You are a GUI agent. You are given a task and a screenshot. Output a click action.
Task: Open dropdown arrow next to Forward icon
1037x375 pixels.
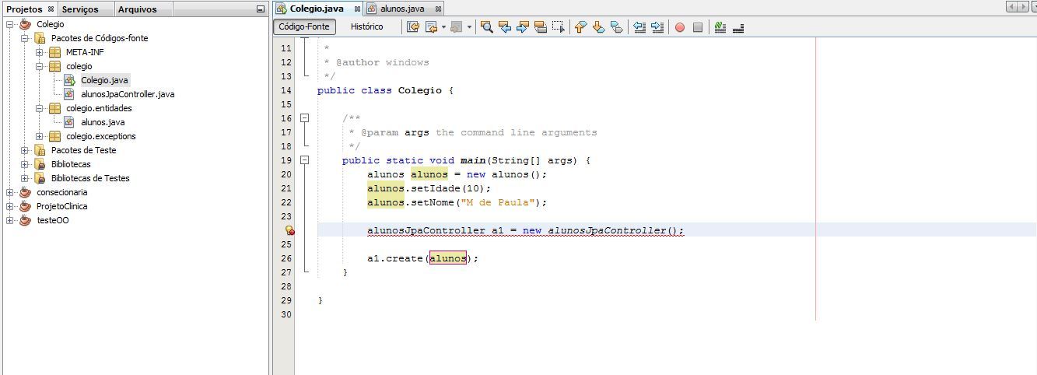click(x=469, y=27)
